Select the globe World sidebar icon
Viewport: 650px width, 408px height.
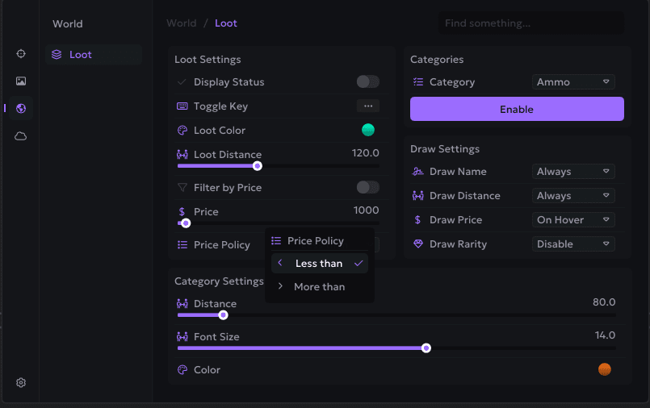[x=21, y=109]
